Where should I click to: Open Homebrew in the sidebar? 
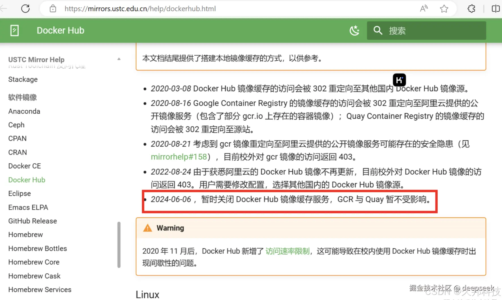click(26, 235)
